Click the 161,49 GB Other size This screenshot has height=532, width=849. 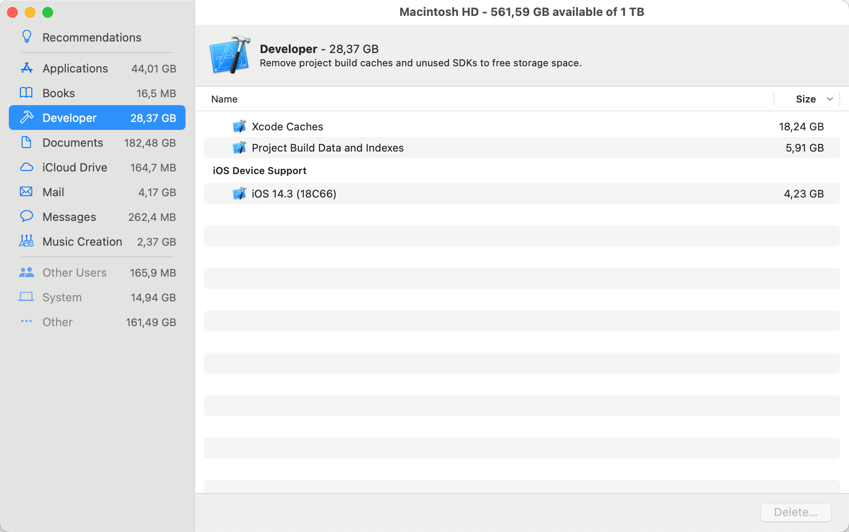coord(151,322)
